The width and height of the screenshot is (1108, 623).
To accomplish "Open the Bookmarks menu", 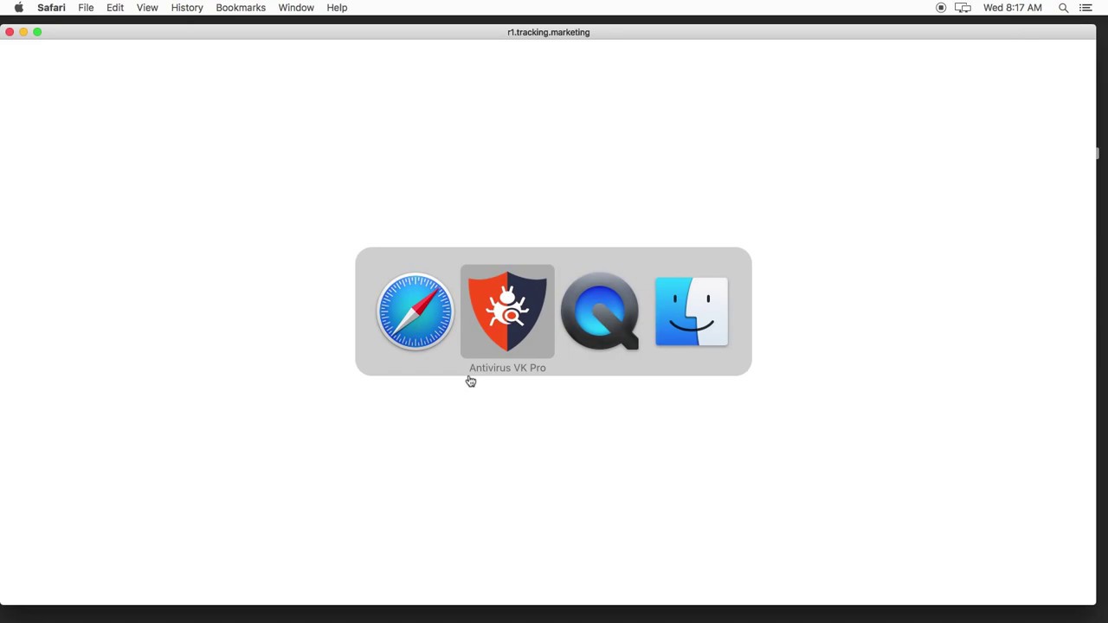I will pos(241,8).
